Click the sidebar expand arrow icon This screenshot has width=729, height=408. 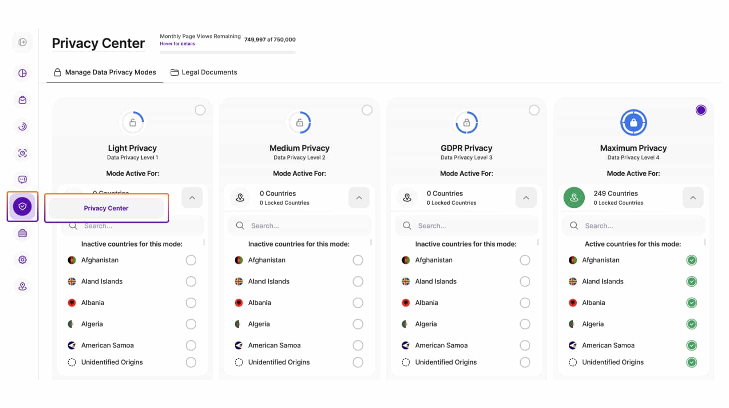pyautogui.click(x=22, y=42)
